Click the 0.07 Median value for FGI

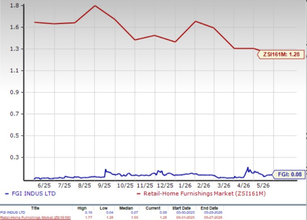pyautogui.click(x=135, y=213)
